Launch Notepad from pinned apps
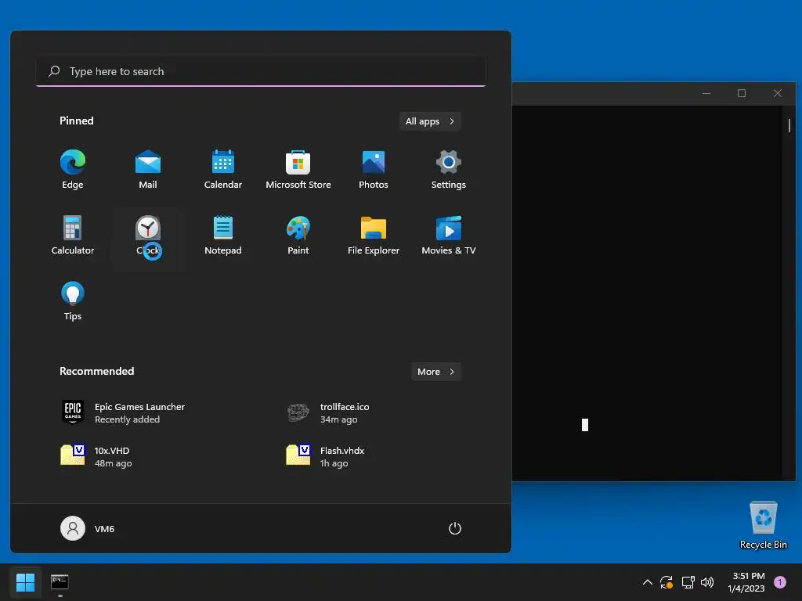 [x=223, y=235]
